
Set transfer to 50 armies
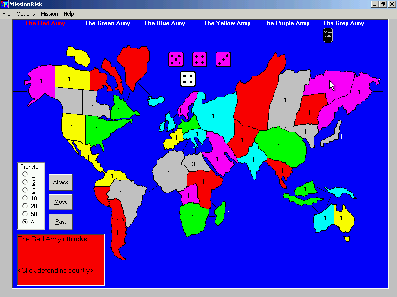[25, 214]
